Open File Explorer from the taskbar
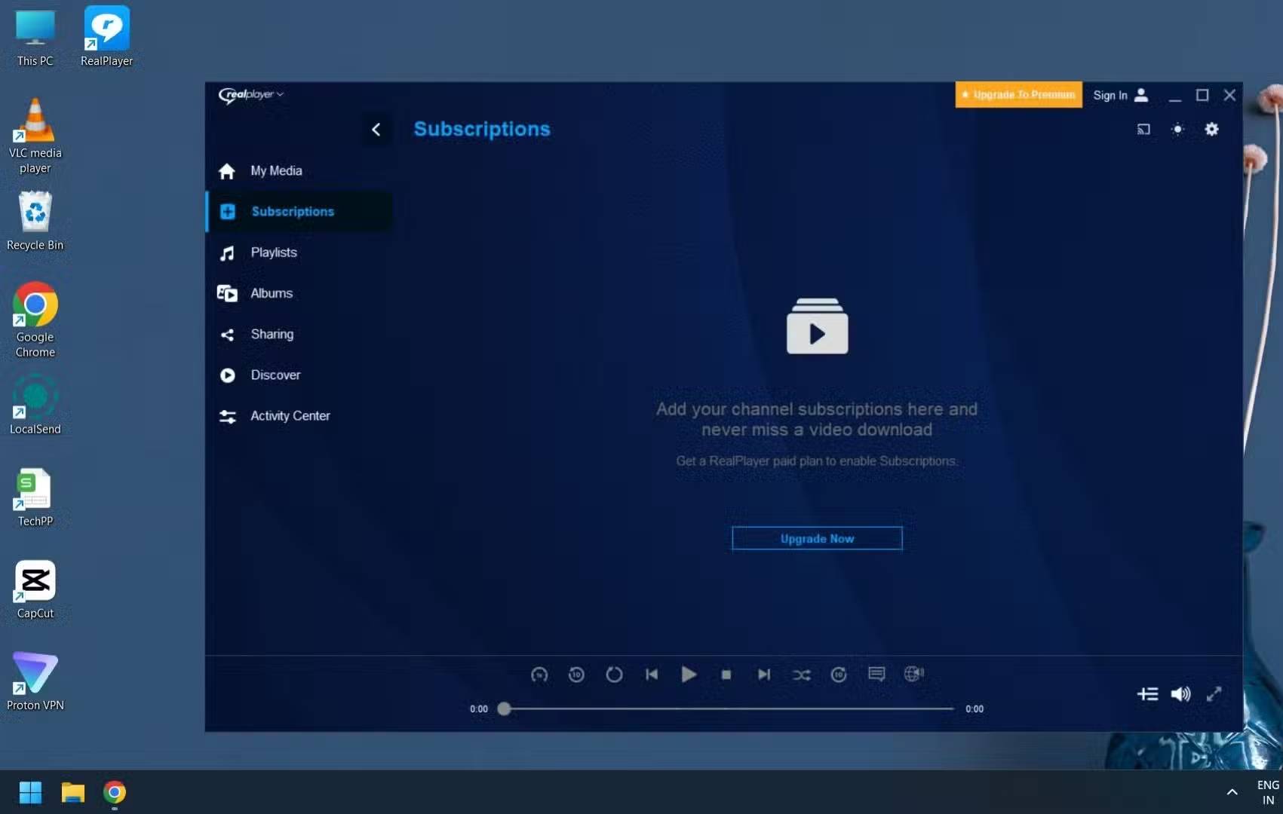The width and height of the screenshot is (1283, 814). 72,793
